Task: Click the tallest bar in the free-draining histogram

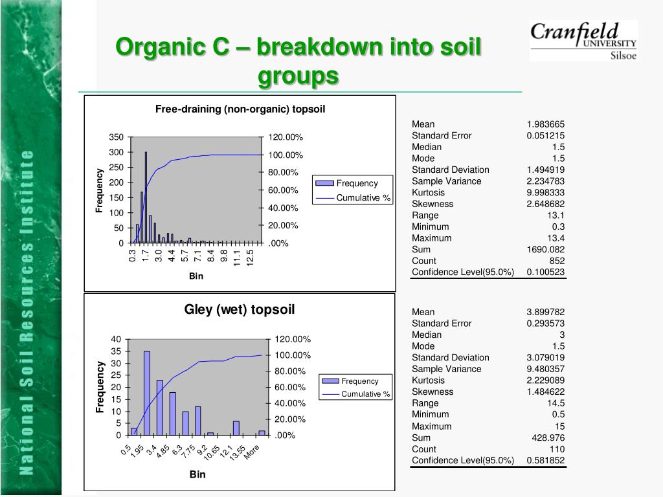Action: tap(146, 197)
